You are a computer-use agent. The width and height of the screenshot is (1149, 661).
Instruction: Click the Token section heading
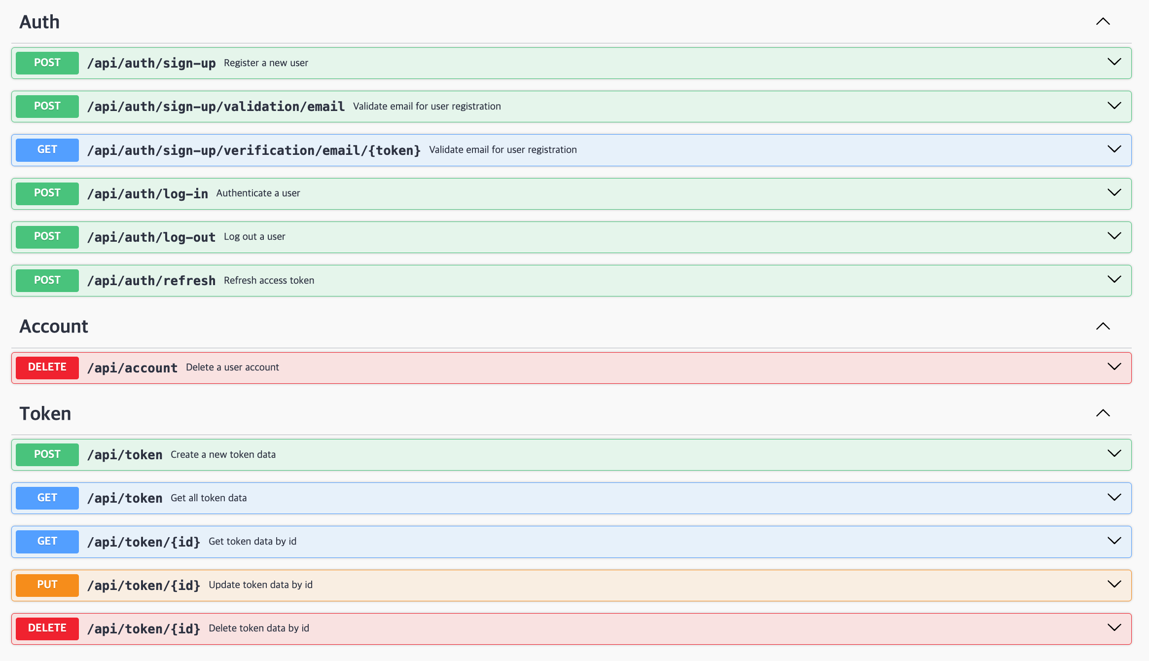[x=45, y=413]
